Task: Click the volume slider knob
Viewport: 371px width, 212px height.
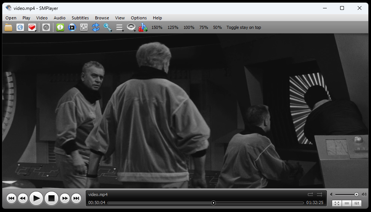Action: [357, 195]
